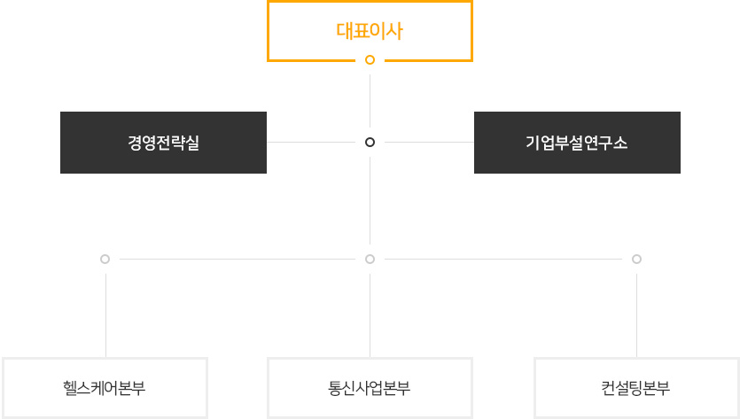
Task: Open the dark 기업부설연구소 box
Action: 577,143
